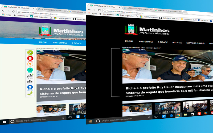Select SERVIÇOS CIDADÃO in the right window navigation

196,43
